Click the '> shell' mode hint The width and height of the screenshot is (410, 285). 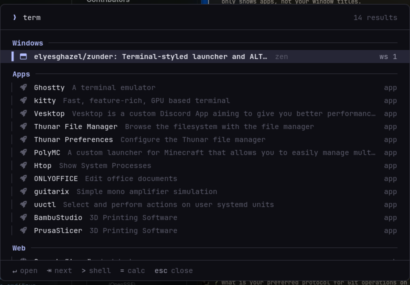pos(96,270)
